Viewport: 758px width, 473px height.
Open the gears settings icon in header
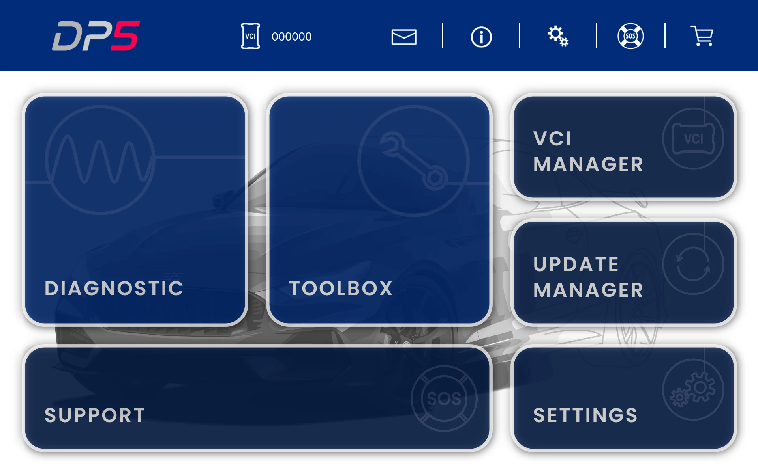558,36
